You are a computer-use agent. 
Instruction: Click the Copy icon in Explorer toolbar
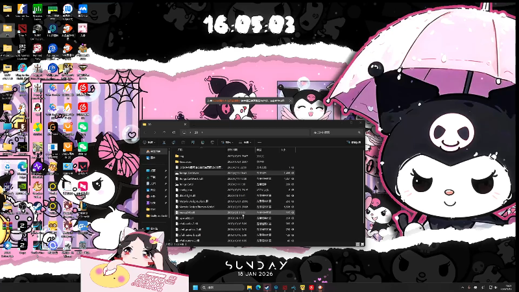(x=173, y=142)
